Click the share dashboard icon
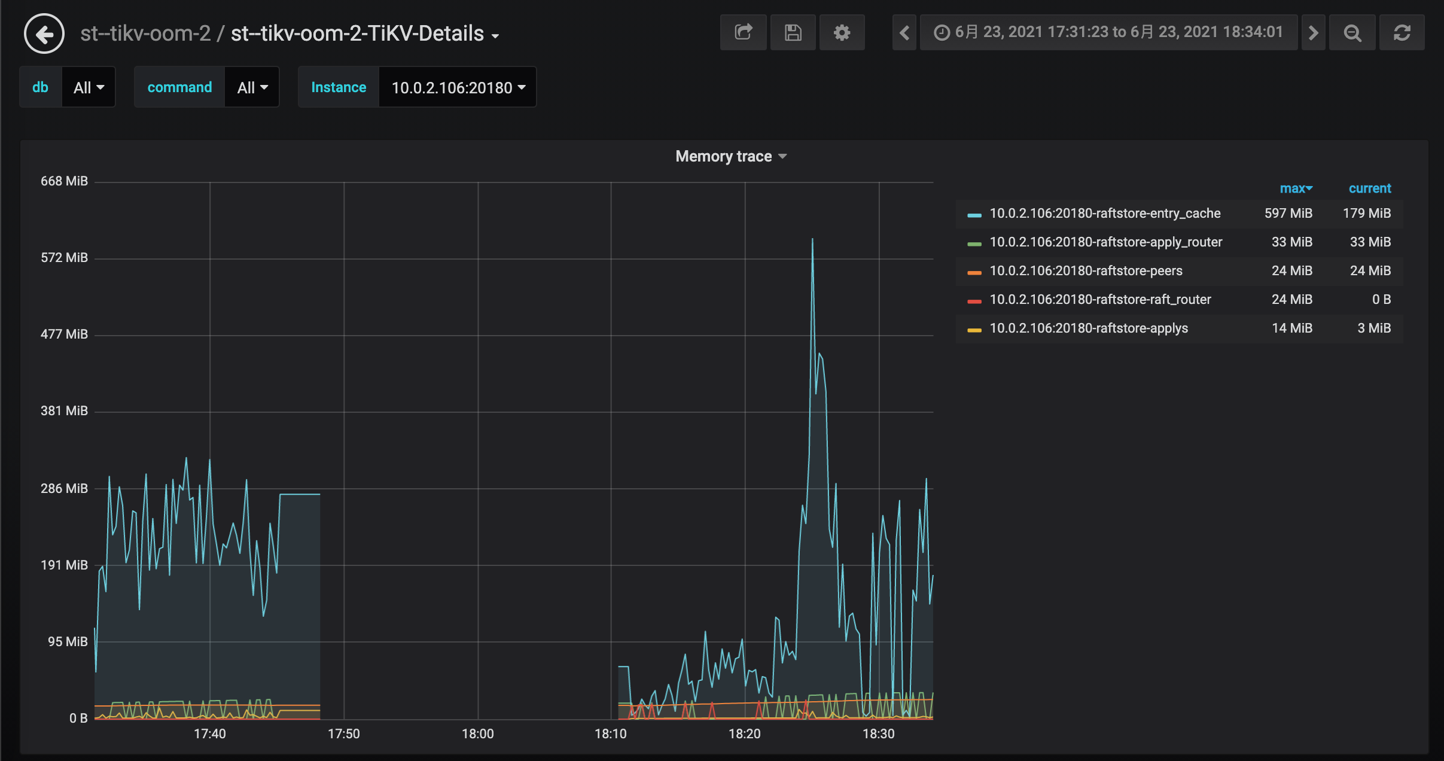This screenshot has width=1444, height=761. (x=742, y=32)
